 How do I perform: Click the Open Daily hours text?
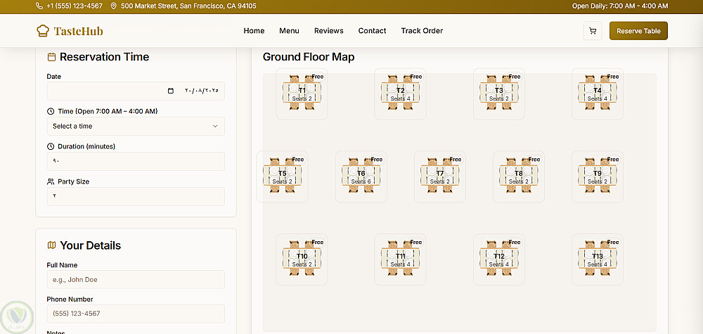620,6
